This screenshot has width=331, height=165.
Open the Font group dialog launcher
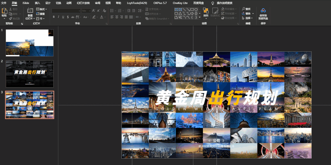(x=107, y=24)
